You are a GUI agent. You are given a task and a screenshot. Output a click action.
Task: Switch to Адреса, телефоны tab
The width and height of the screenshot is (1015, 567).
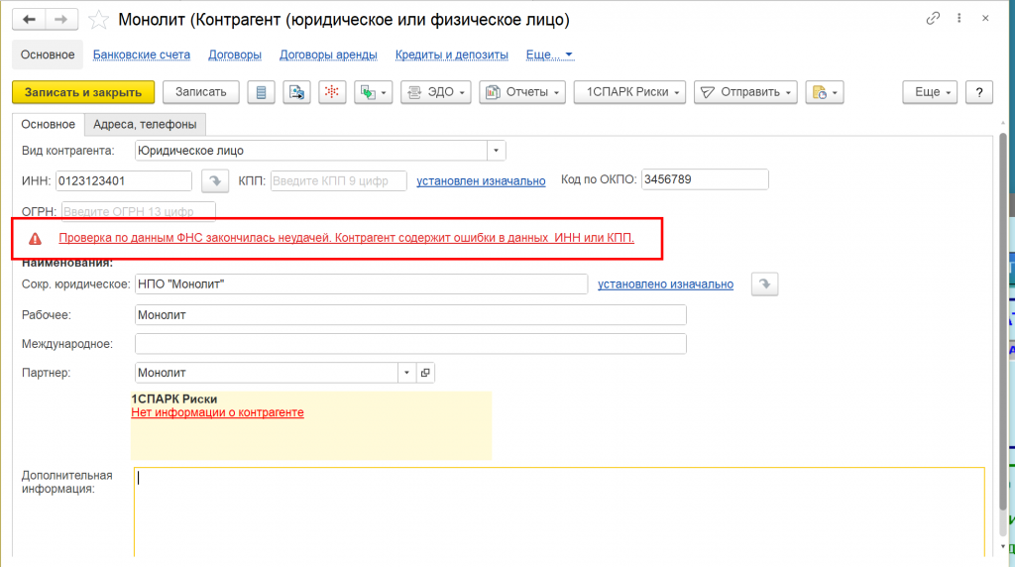click(x=145, y=124)
